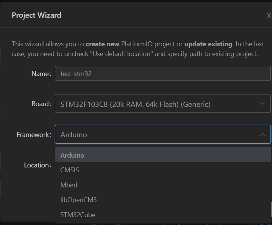Collapse Framework list with the up chevron
272x225 pixels.
point(262,134)
